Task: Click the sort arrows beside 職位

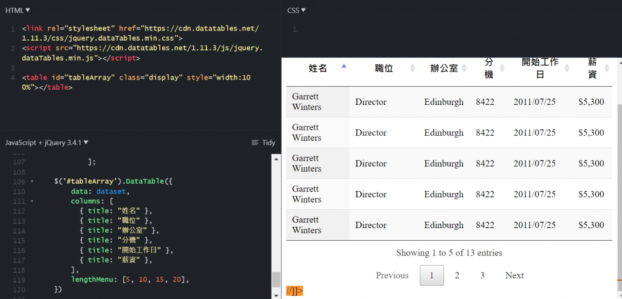Action: pos(412,68)
